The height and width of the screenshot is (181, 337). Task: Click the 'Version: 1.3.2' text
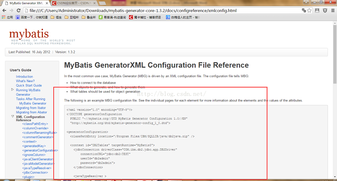point(65,52)
